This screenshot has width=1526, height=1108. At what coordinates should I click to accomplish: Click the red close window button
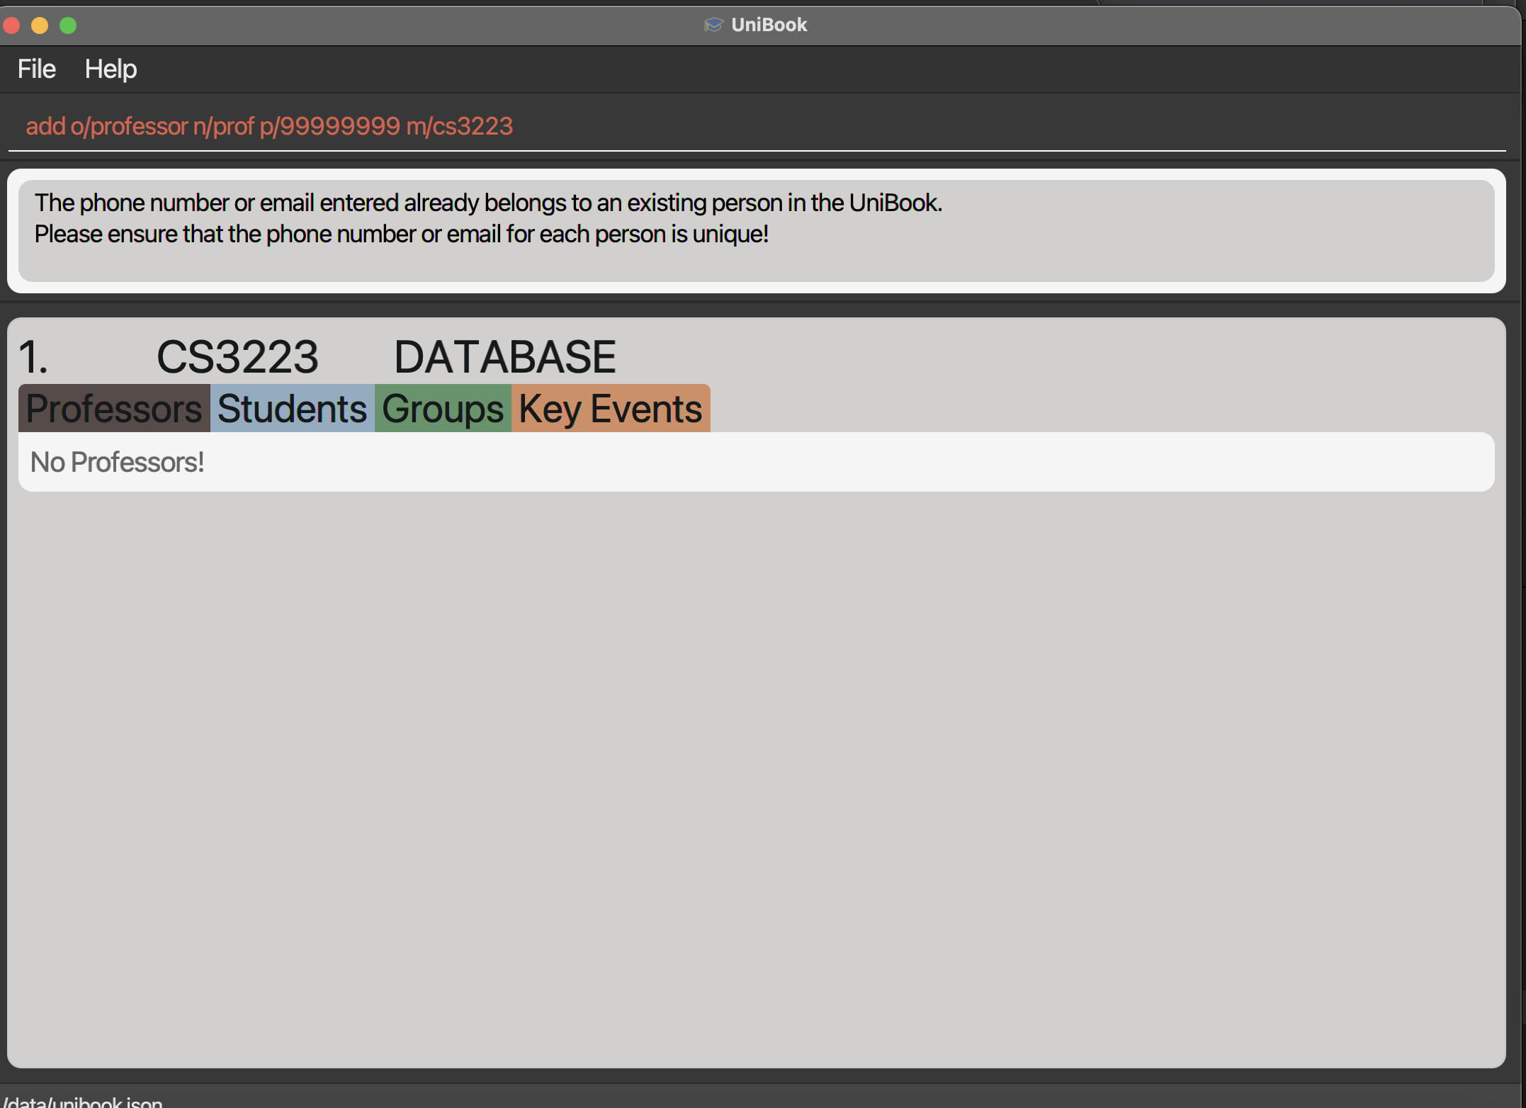point(11,26)
